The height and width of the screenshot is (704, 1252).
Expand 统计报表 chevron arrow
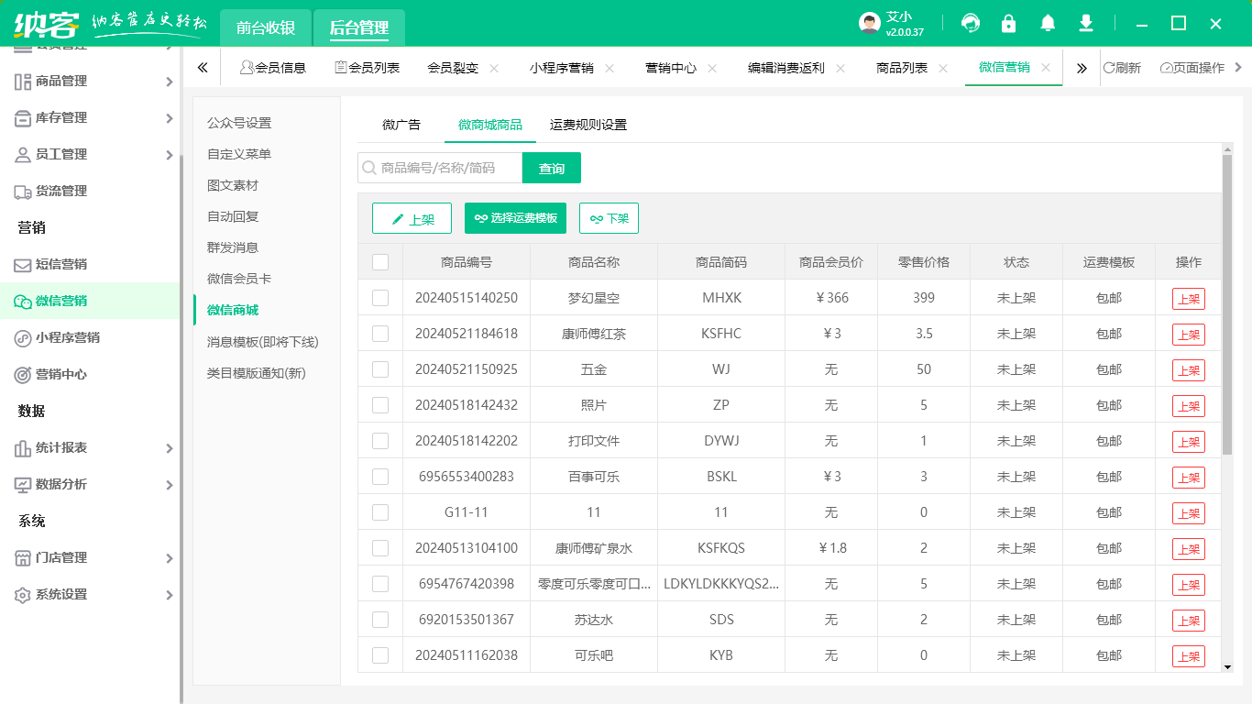pyautogui.click(x=169, y=448)
